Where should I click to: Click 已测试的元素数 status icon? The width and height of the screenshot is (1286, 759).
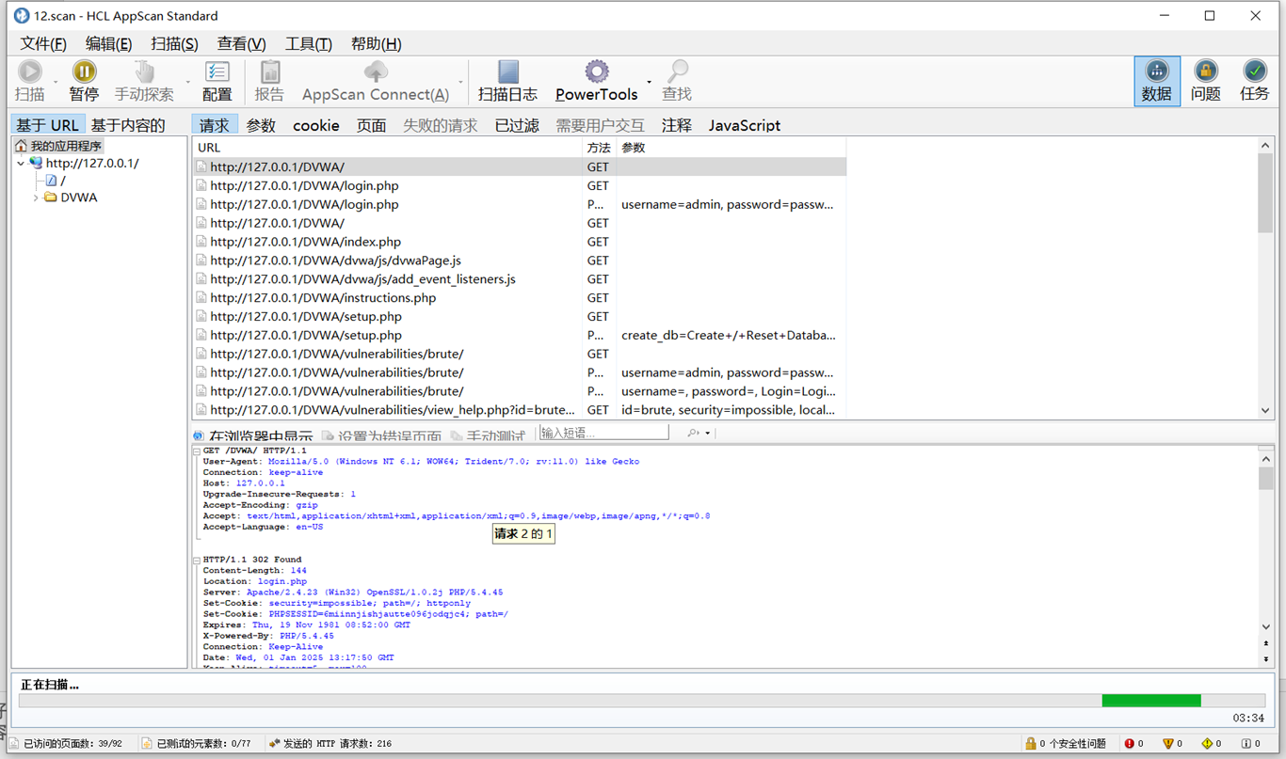coord(147,743)
